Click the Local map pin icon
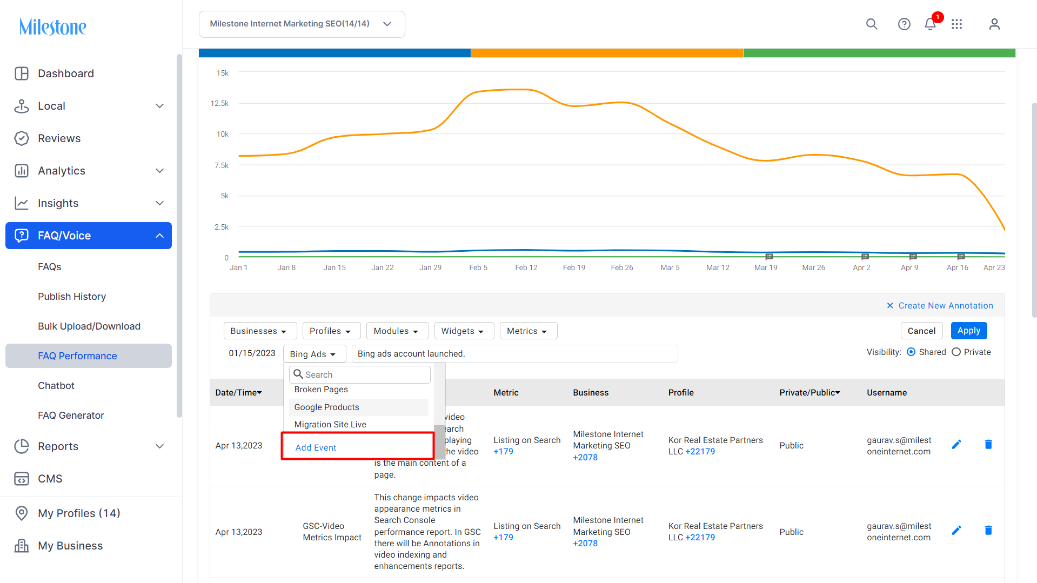Viewport: 1037px width, 583px height. 22,106
